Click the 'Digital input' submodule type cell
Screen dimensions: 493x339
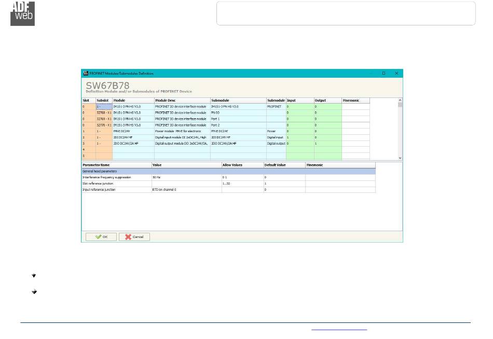tap(276, 137)
